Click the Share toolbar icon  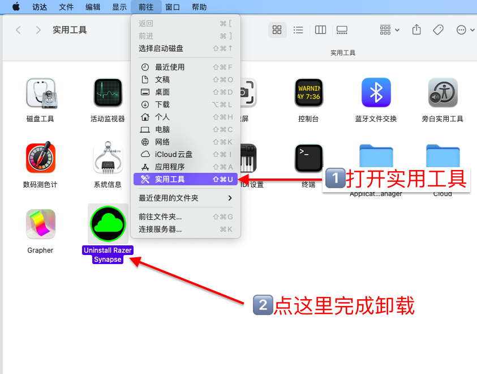[x=416, y=30]
